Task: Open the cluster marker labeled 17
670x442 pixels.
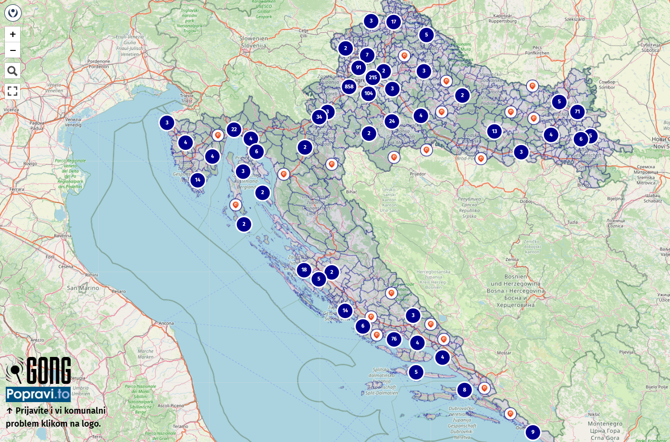Action: click(394, 22)
